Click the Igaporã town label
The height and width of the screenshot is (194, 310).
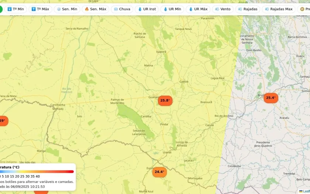click(x=161, y=52)
